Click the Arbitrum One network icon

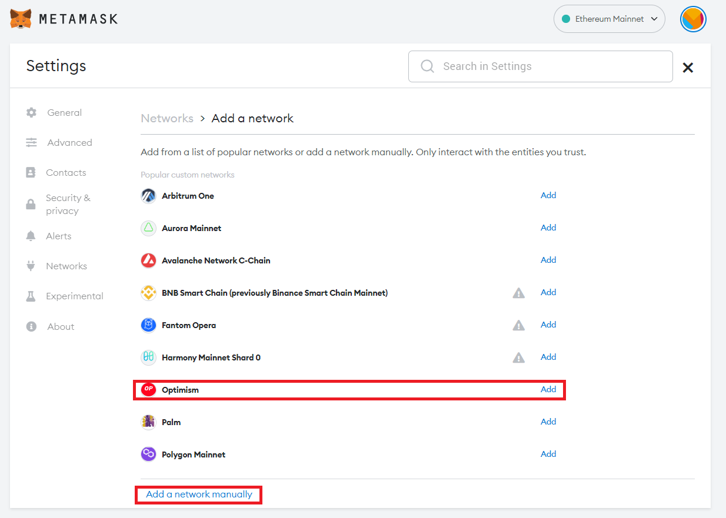pyautogui.click(x=148, y=196)
